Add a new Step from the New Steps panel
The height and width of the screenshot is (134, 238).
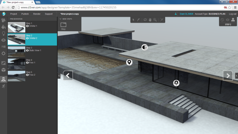coord(63,26)
